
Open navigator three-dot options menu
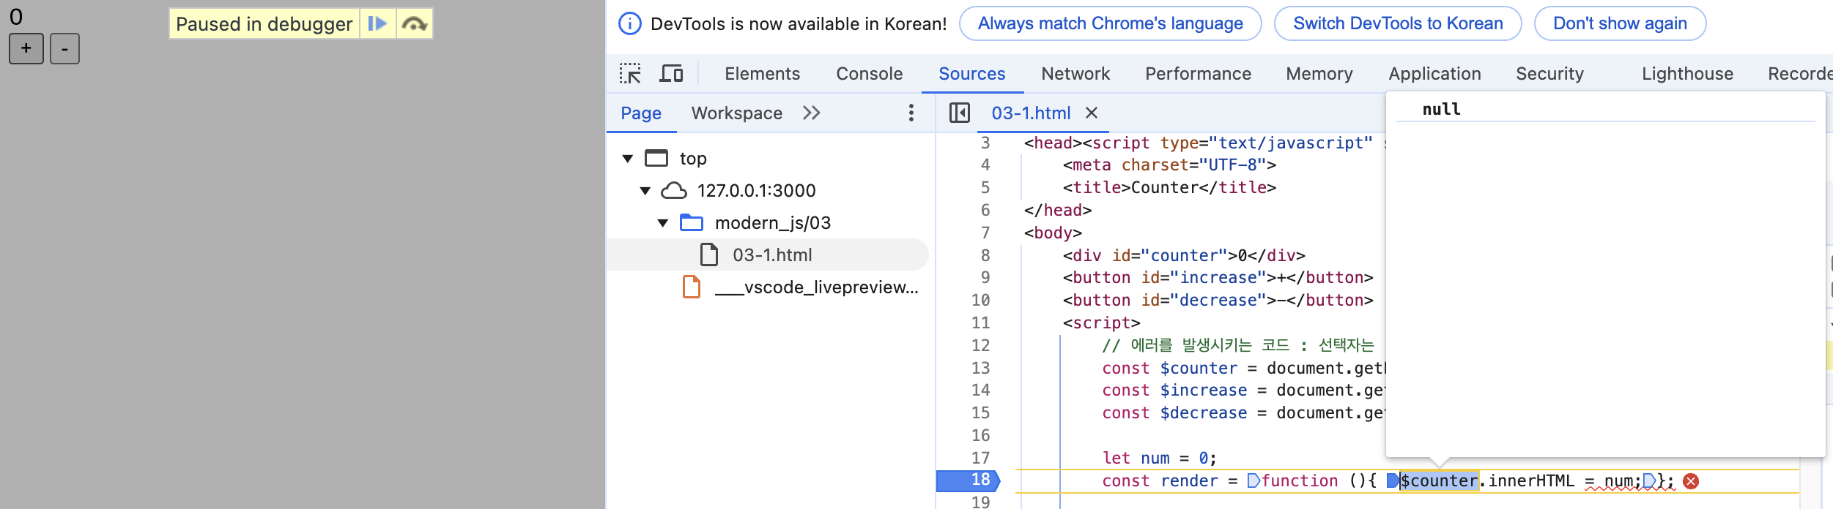[911, 113]
